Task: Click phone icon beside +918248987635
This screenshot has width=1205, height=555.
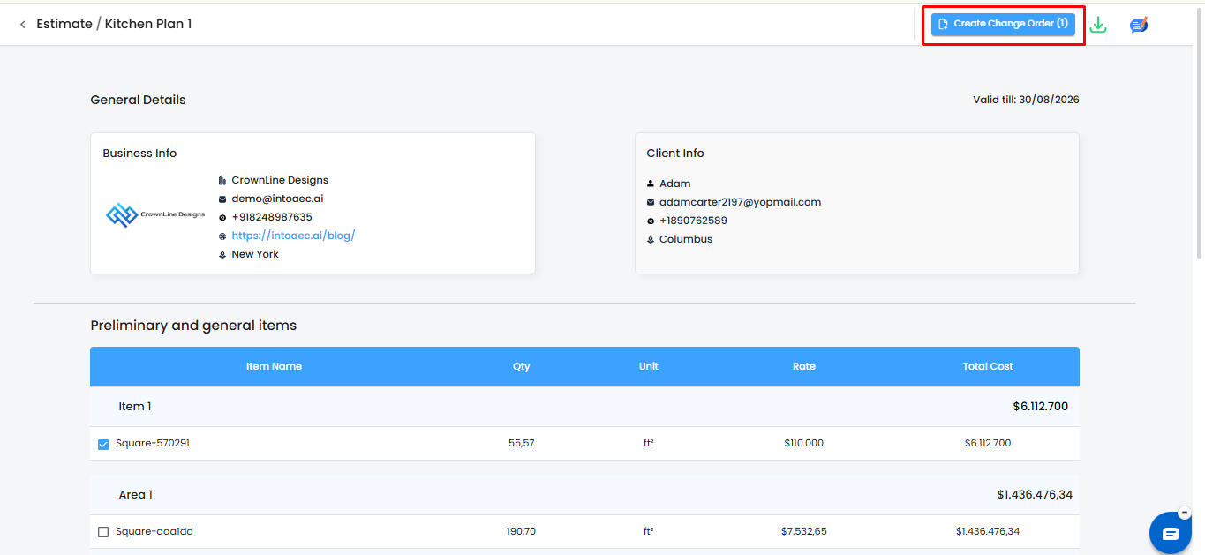Action: click(x=222, y=217)
